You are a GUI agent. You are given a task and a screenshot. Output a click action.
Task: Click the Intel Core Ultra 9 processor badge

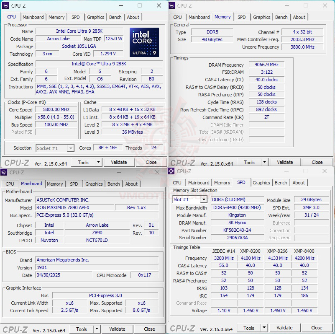144,43
